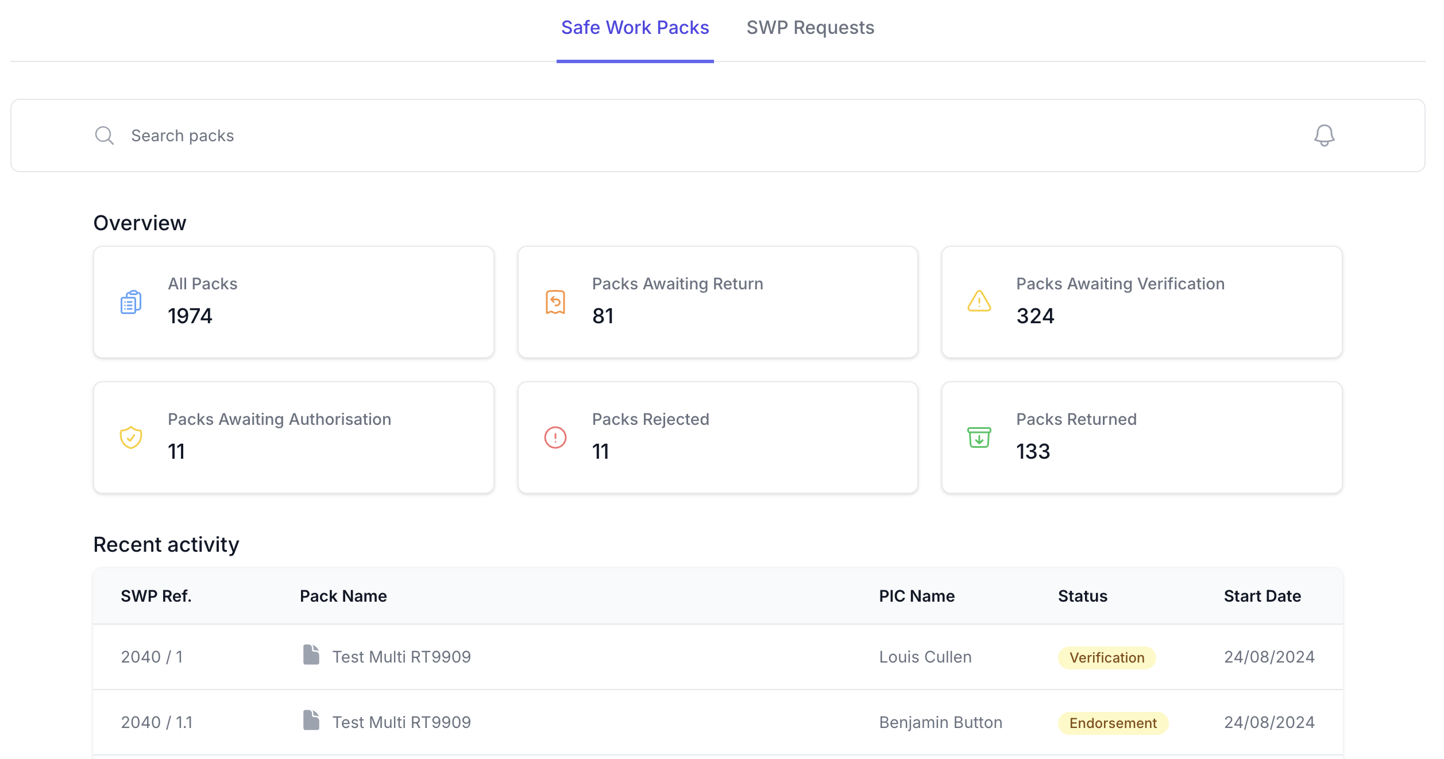Switch to the SWP Requests tab
The width and height of the screenshot is (1444, 759).
[810, 28]
